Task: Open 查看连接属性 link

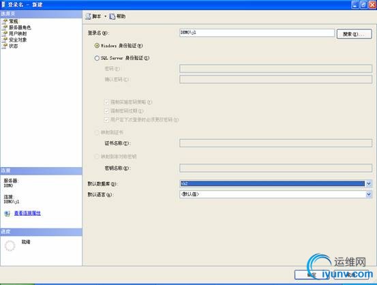Action: point(27,213)
